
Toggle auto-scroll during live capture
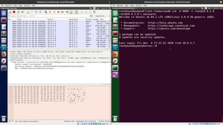tap(71, 12)
